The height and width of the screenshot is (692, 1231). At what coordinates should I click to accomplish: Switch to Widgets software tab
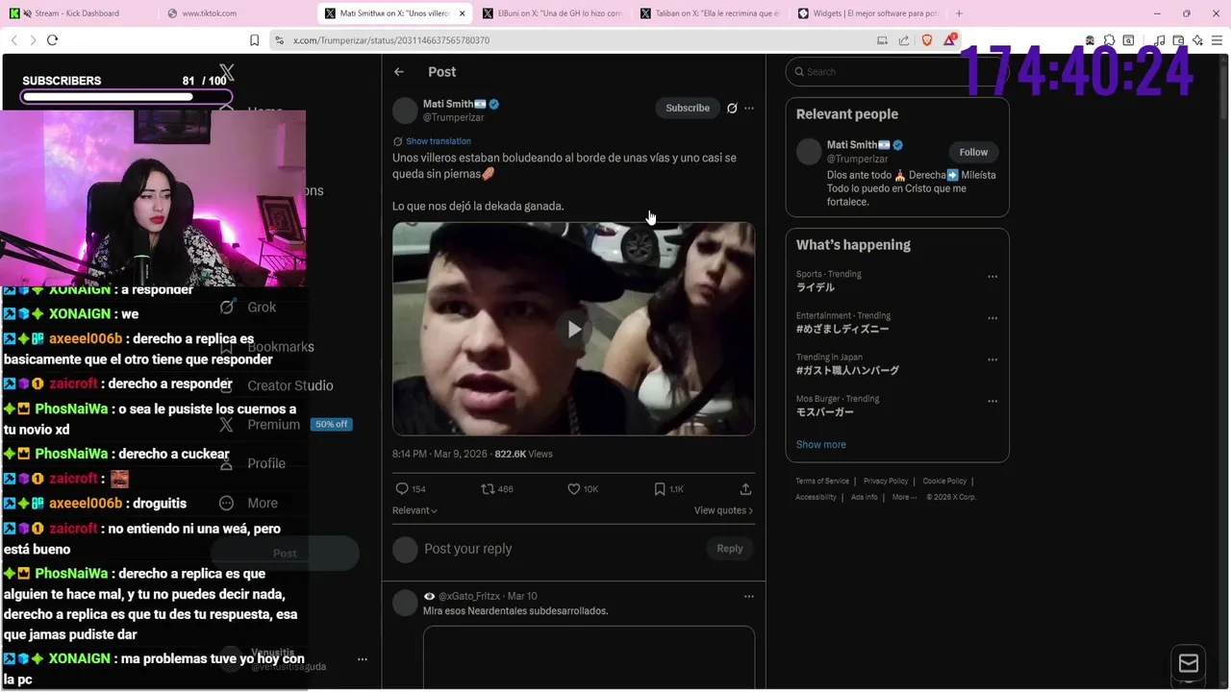[x=868, y=13]
